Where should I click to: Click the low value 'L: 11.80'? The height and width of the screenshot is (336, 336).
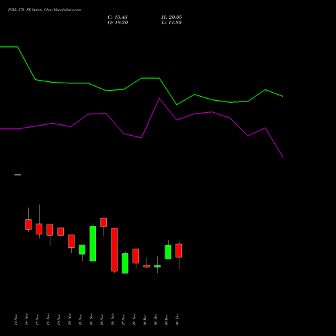pos(171,23)
